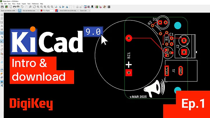Select the v.MAR 2025 silkscreen text
Image resolution: width=210 pixels, height=118 pixels.
138,97
